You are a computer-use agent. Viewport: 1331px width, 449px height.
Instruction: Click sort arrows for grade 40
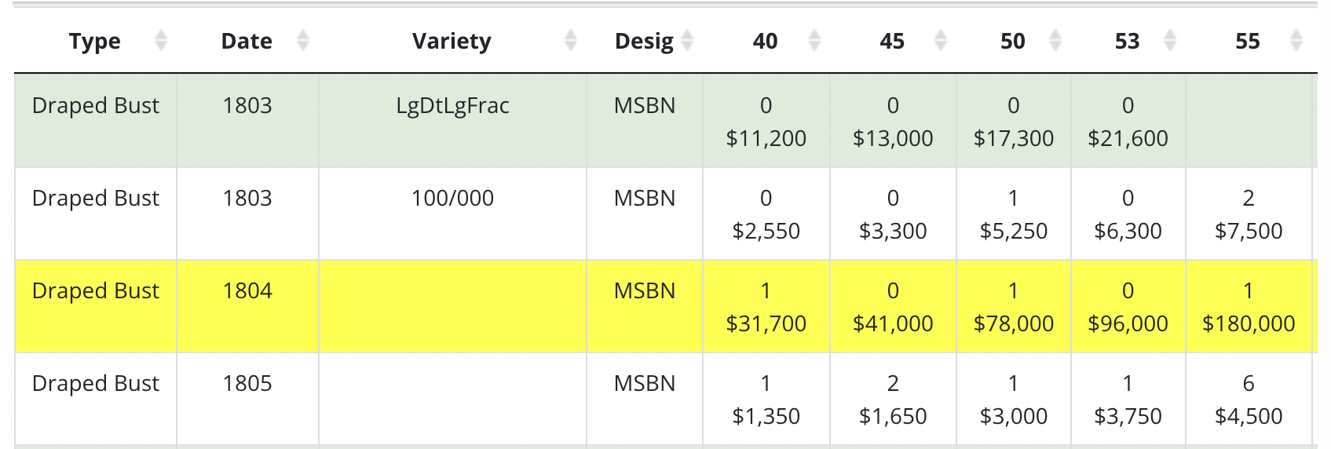tap(814, 40)
